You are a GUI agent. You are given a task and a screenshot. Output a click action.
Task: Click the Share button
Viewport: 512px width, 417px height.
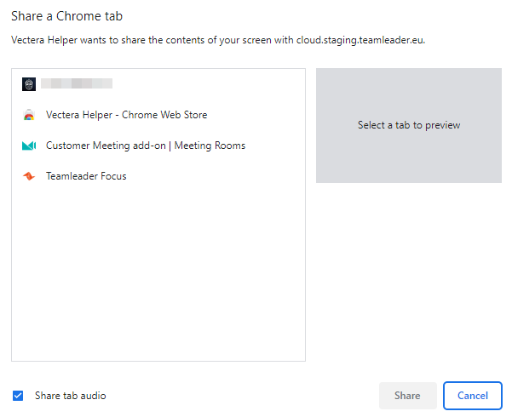coord(407,396)
